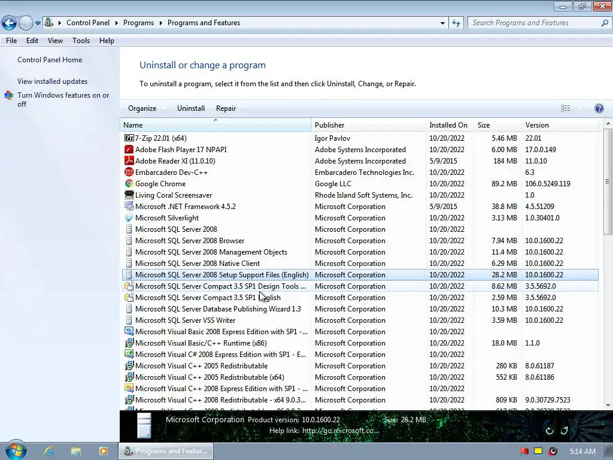Click Visual C++ 2008 Express icon

coord(129,388)
